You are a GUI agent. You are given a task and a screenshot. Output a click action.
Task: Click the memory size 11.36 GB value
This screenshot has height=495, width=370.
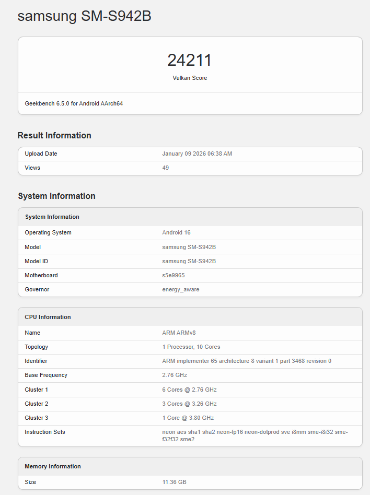pos(174,482)
